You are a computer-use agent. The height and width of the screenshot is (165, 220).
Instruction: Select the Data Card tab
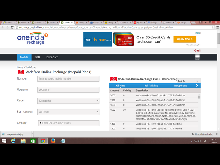click(52, 58)
